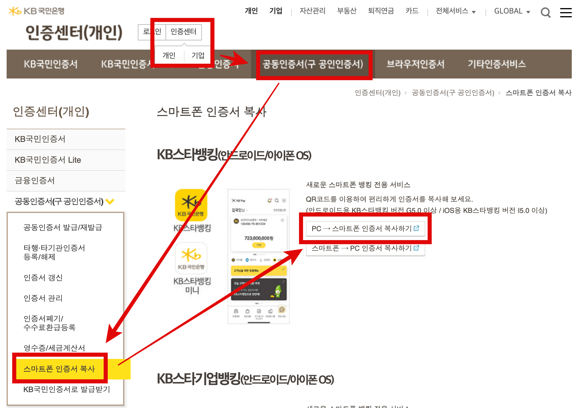Open 카드 in the top navigation
Viewport: 583px width, 408px height.
click(412, 11)
